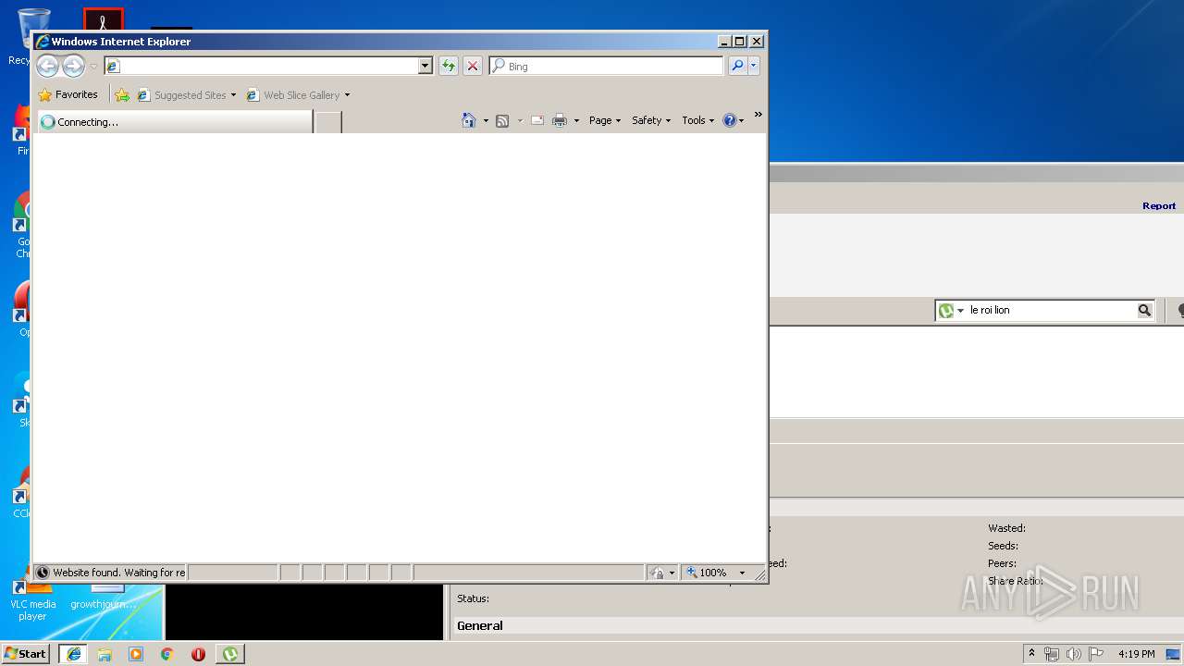Click the 'Wasted:' label in uTorrent
Screen dimensions: 1184x666
click(x=1006, y=528)
